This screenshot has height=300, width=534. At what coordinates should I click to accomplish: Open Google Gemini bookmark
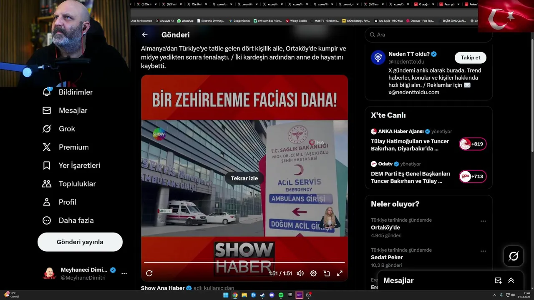[239, 20]
